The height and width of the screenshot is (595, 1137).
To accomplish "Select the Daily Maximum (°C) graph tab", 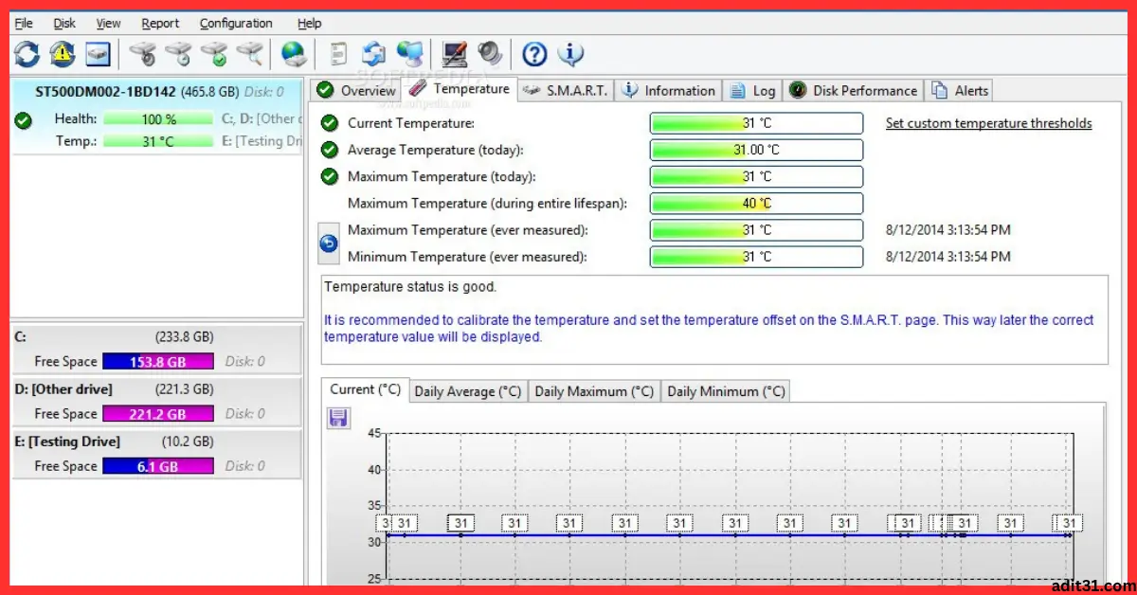I will pos(594,391).
